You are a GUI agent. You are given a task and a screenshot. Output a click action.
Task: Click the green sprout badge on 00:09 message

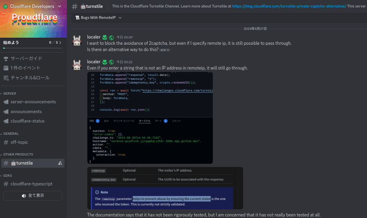point(105,37)
